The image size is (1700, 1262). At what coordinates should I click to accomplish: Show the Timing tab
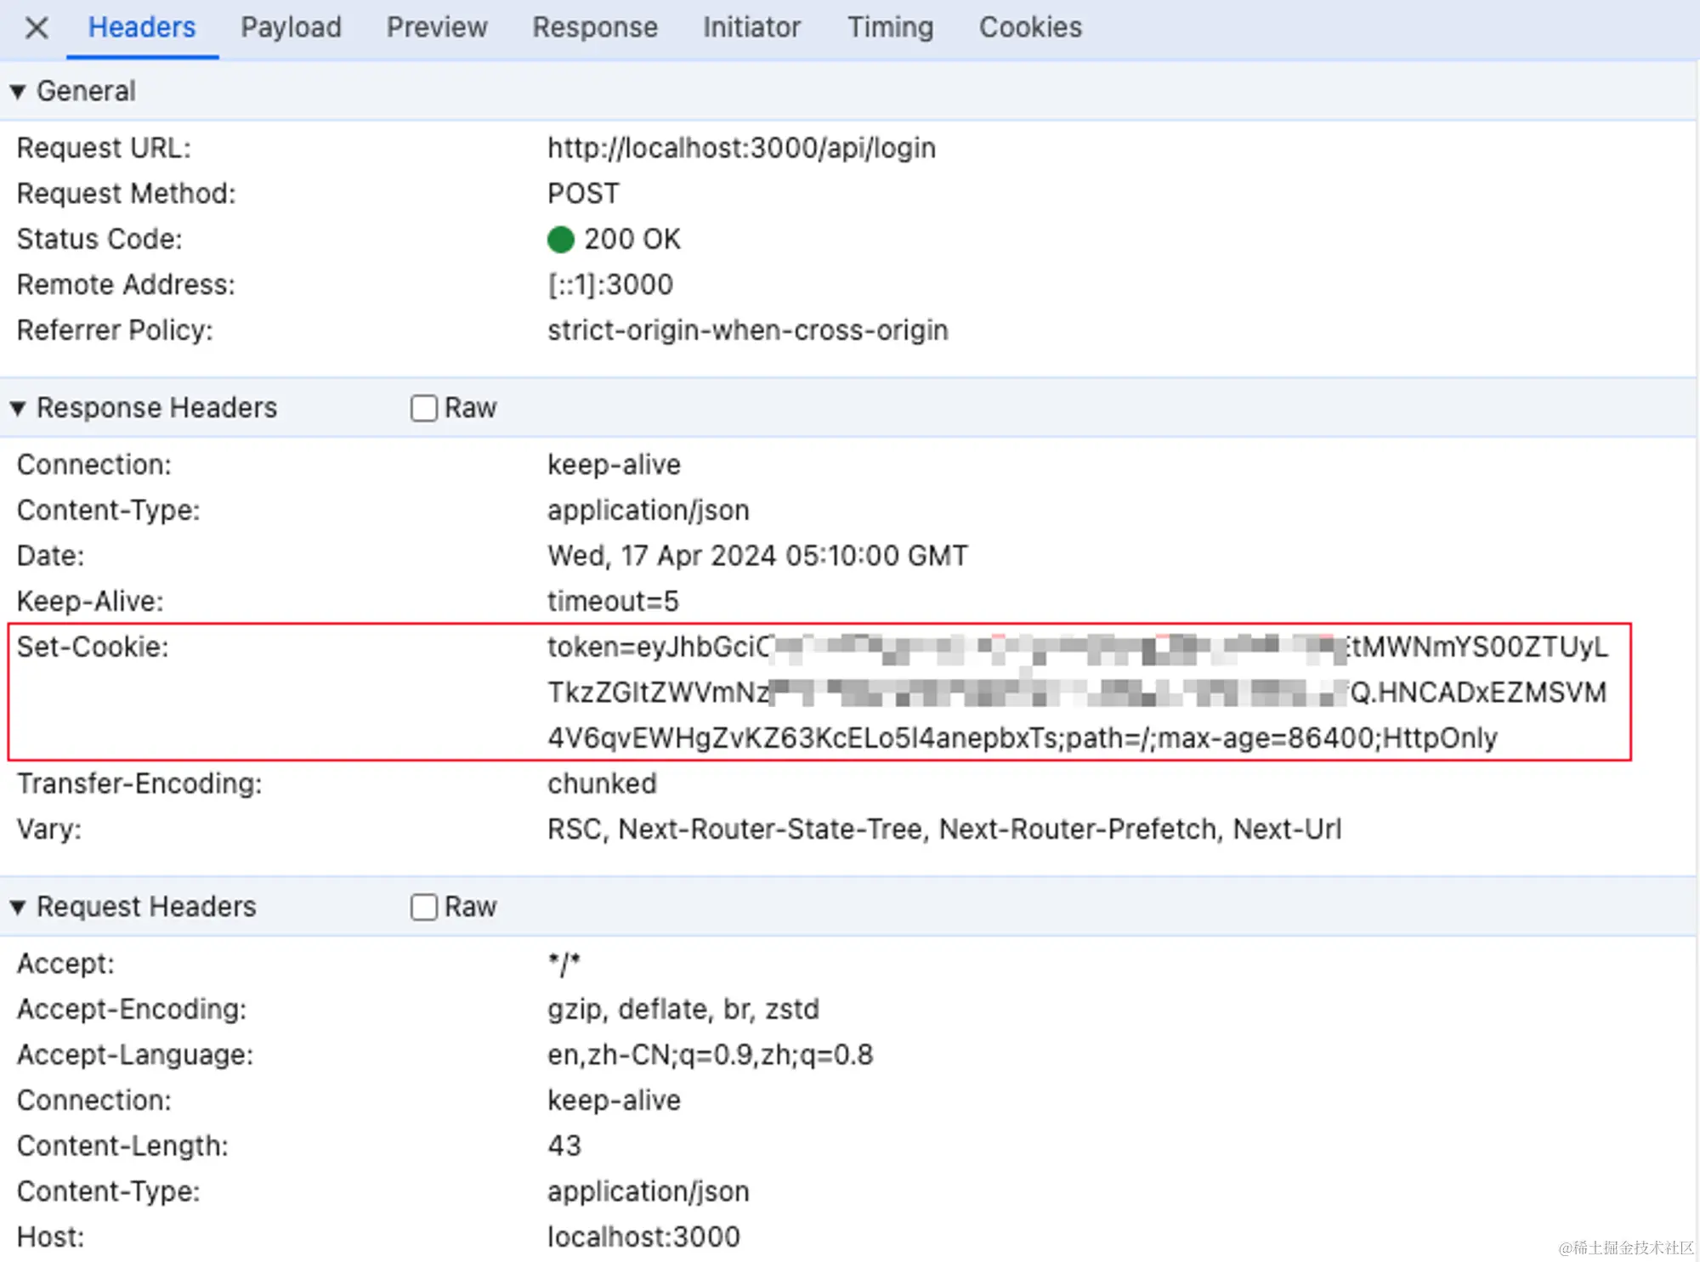coord(890,28)
